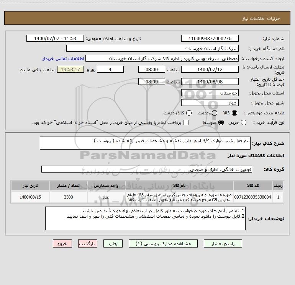Click the جزئیات اطلاعات نیاز header title
295x285 pixels.
(261, 18)
